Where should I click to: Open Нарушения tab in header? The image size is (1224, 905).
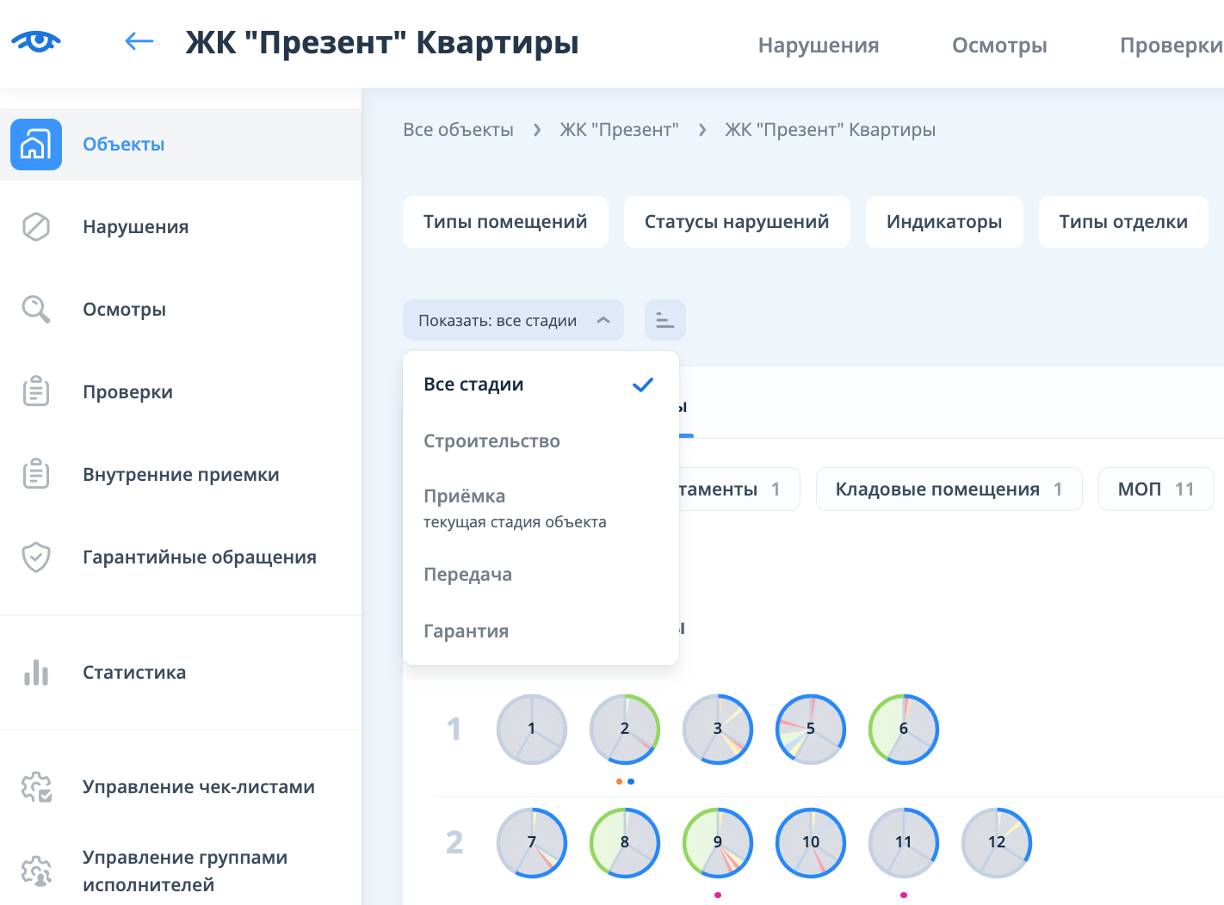(818, 45)
